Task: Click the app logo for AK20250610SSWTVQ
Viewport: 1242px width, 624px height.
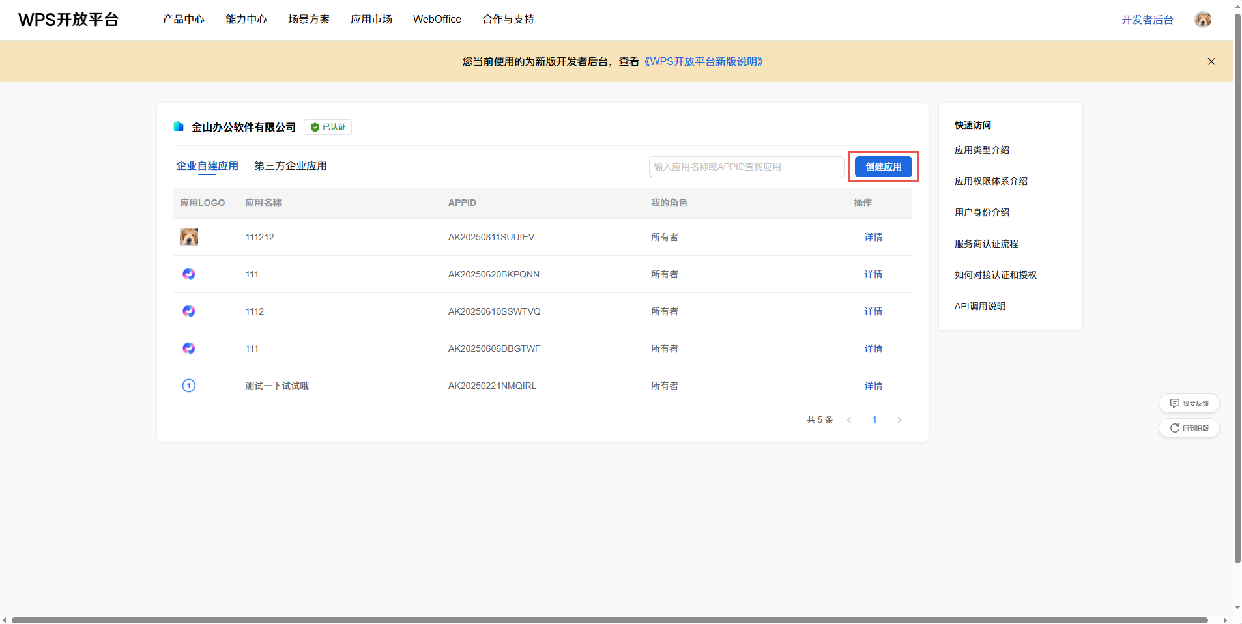Action: point(189,311)
